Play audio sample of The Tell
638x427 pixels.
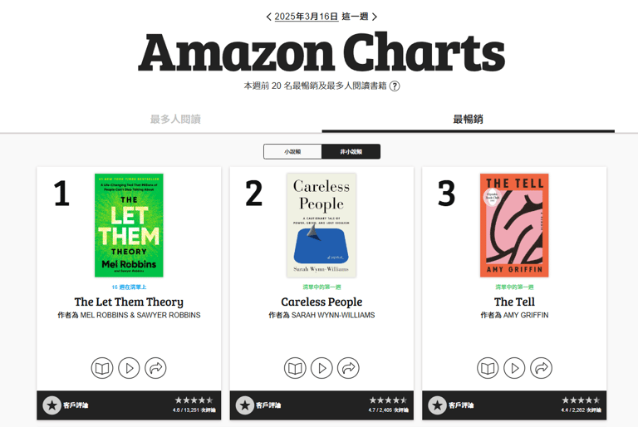click(x=515, y=368)
